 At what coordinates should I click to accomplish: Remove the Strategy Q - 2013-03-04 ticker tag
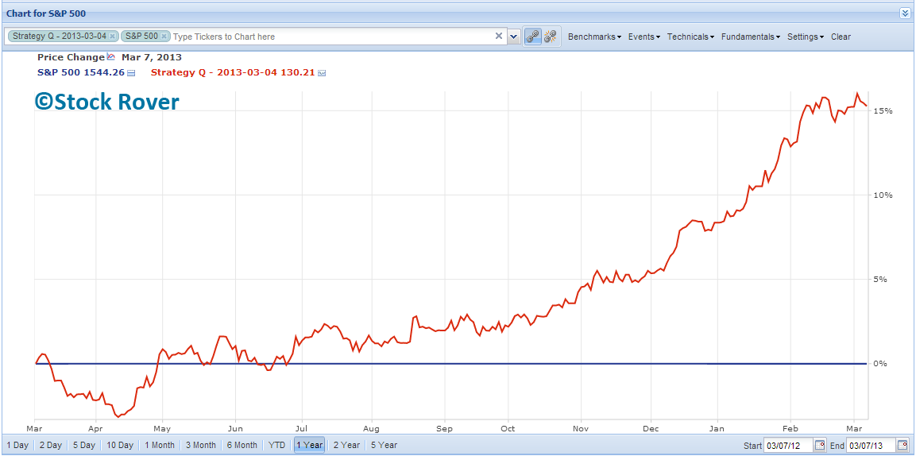tap(112, 37)
